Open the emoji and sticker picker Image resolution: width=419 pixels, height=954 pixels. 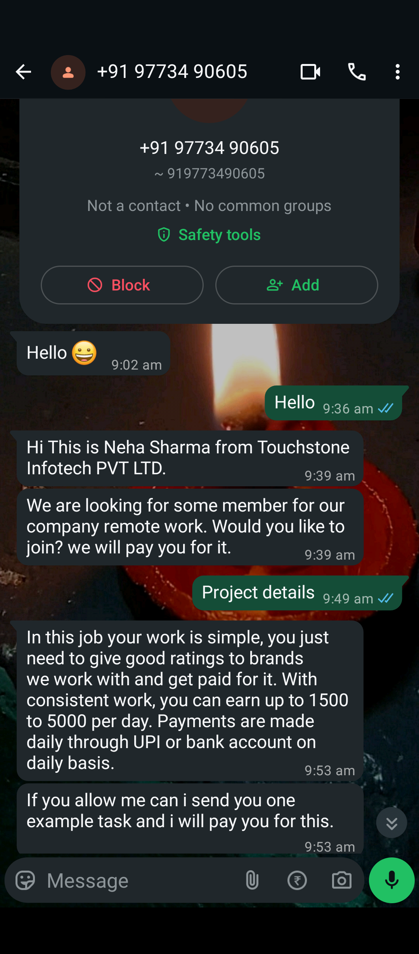point(25,880)
